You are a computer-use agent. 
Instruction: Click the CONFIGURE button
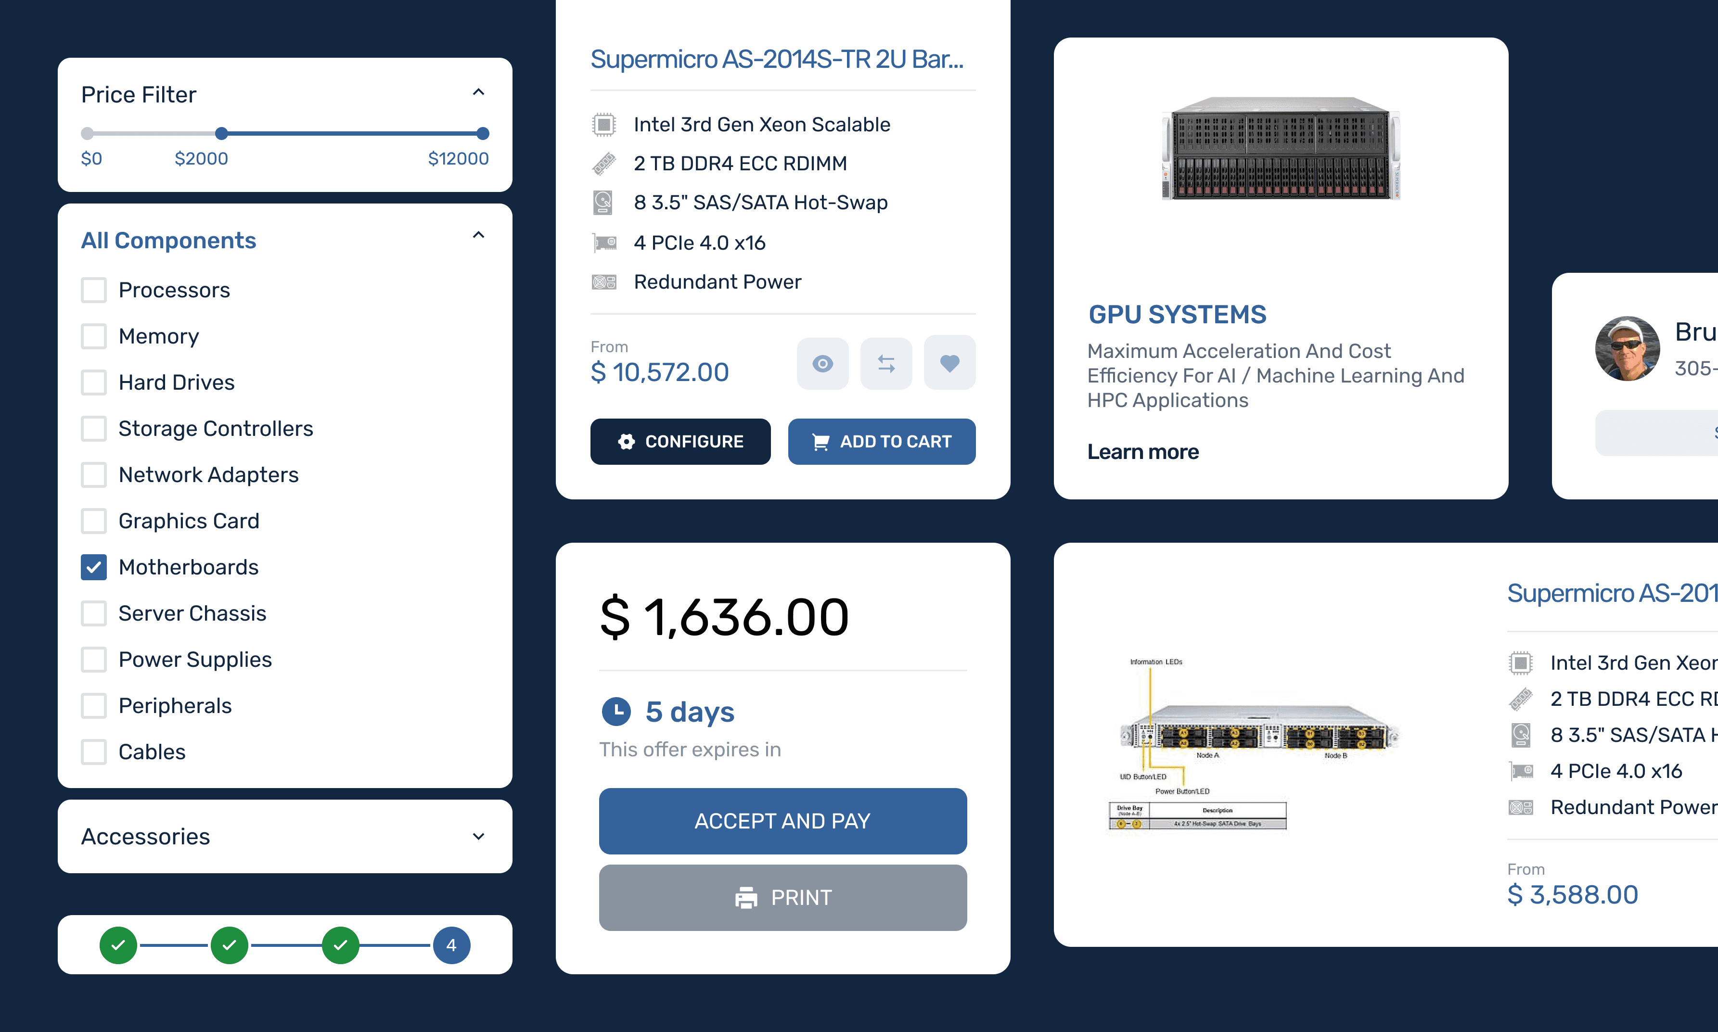[680, 442]
